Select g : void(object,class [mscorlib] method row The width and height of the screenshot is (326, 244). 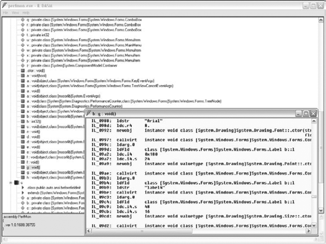click(x=55, y=173)
